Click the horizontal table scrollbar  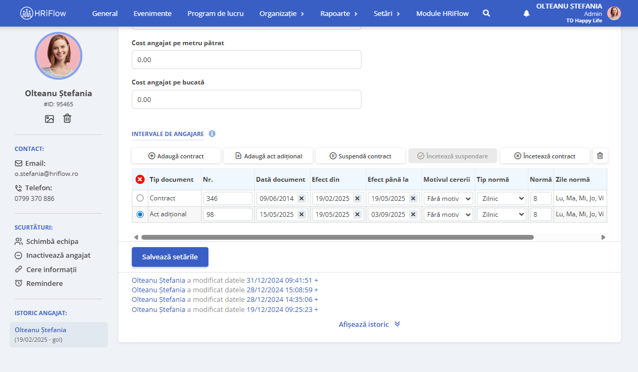tap(337, 237)
